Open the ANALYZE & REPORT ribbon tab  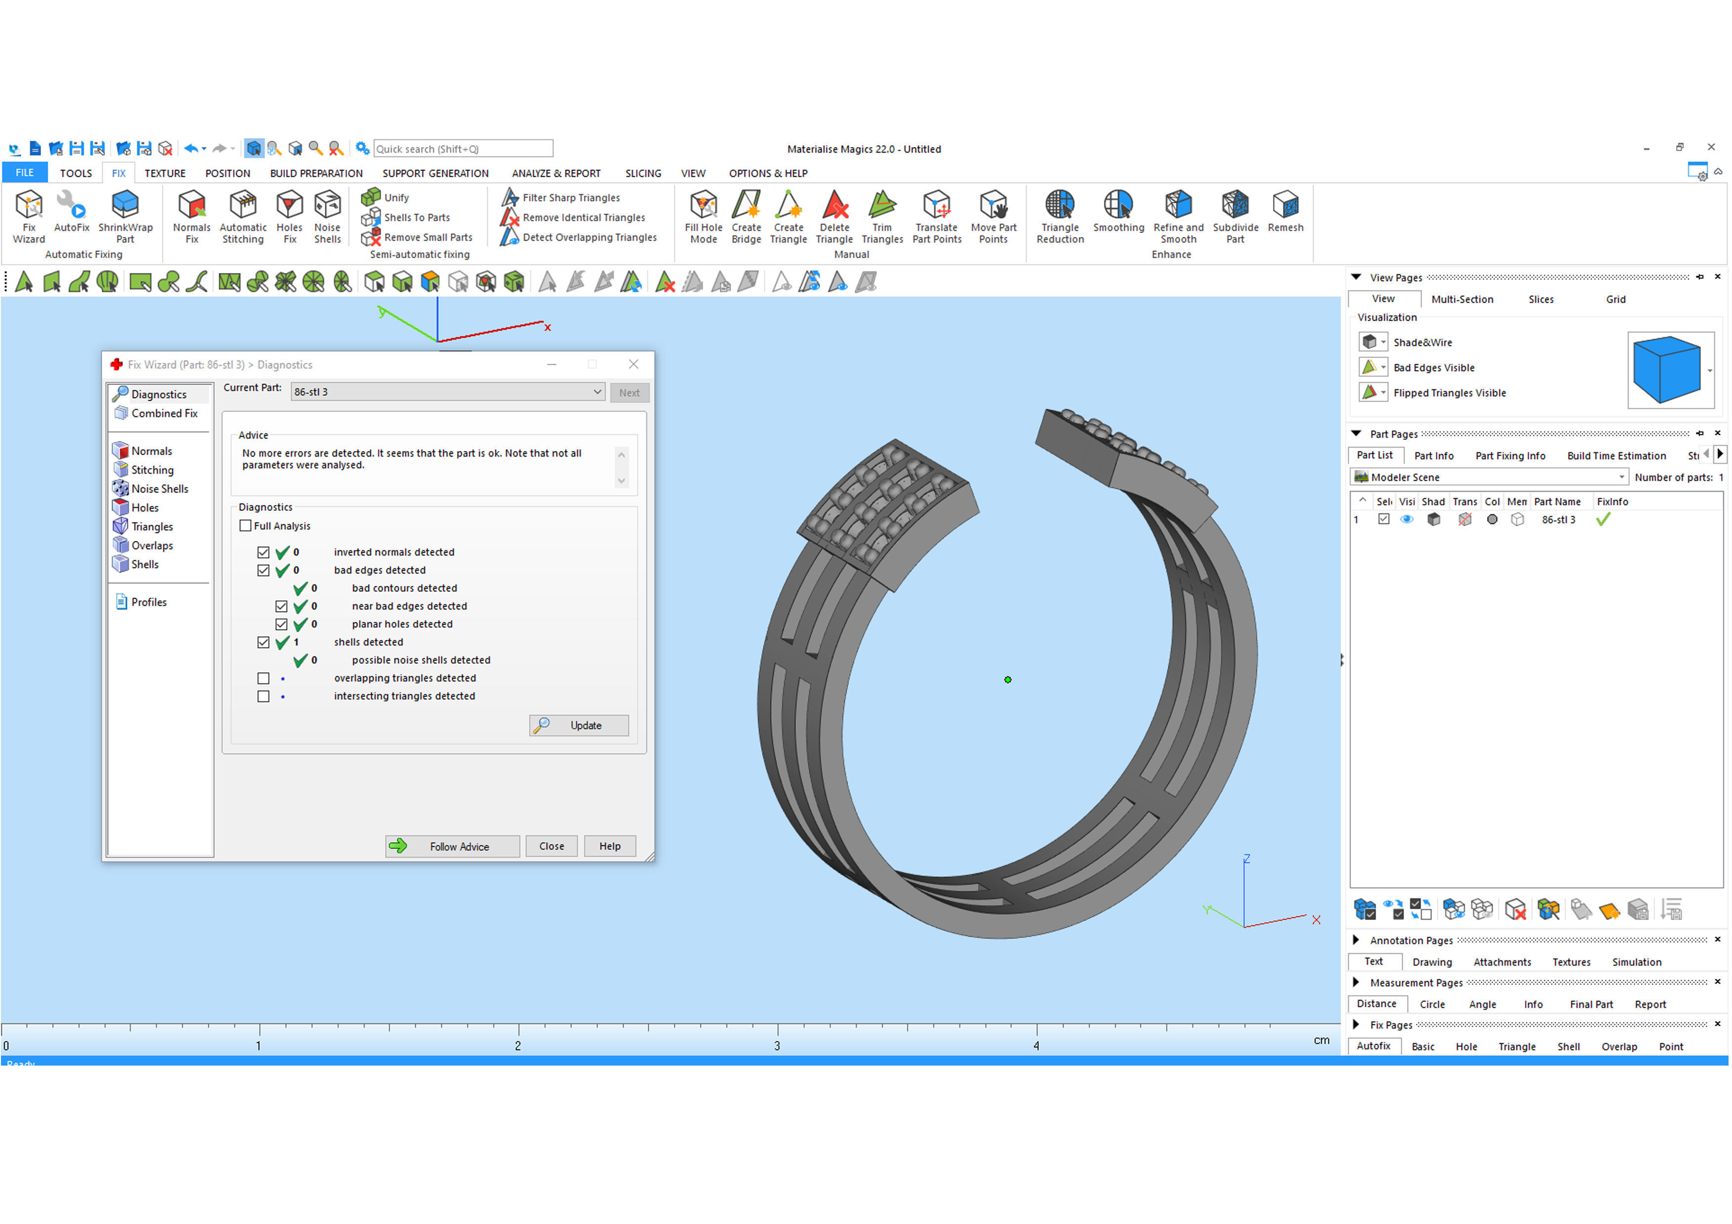tap(556, 173)
